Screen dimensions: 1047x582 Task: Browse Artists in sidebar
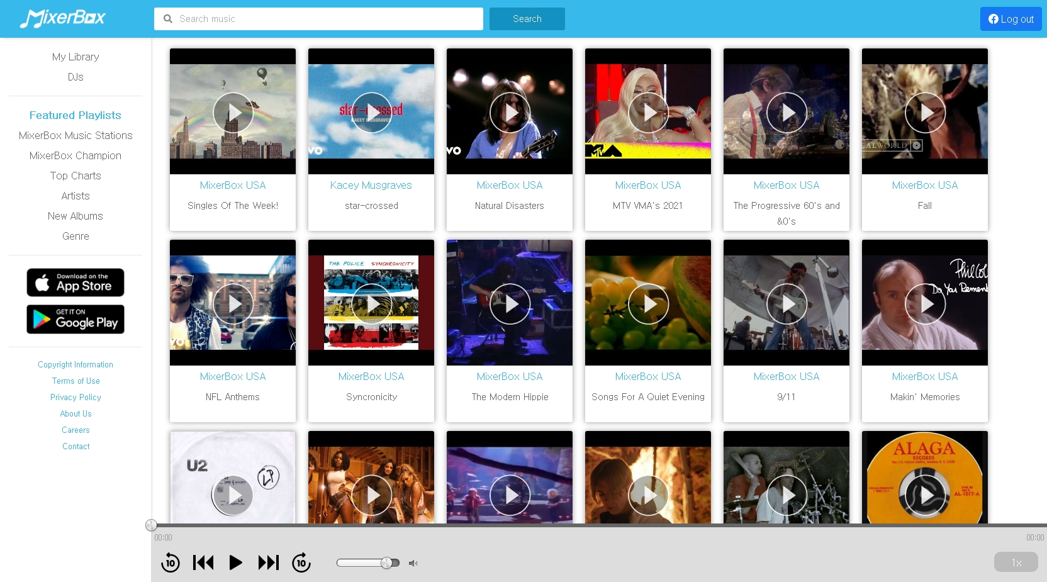(76, 196)
